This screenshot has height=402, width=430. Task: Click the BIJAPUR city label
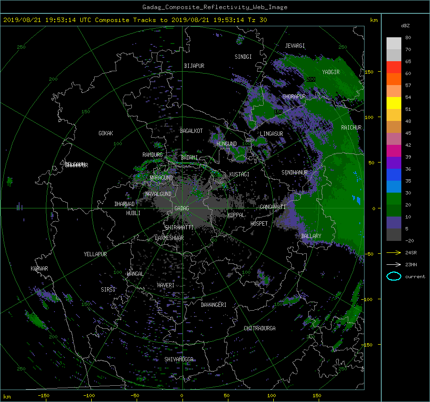[194, 66]
